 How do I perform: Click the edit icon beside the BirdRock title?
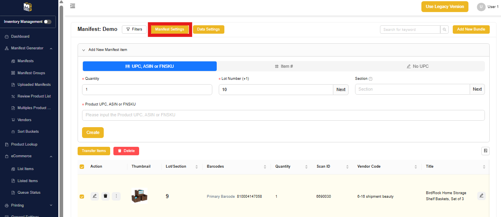click(481, 196)
